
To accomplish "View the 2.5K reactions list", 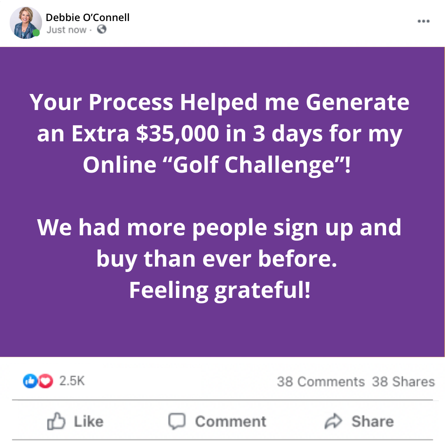I will pos(72,381).
